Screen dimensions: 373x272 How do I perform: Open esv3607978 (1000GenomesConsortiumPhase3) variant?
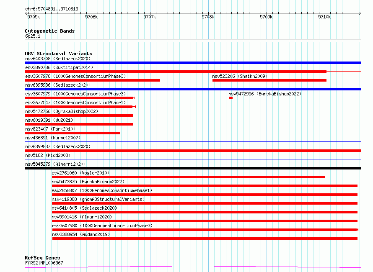click(75, 76)
